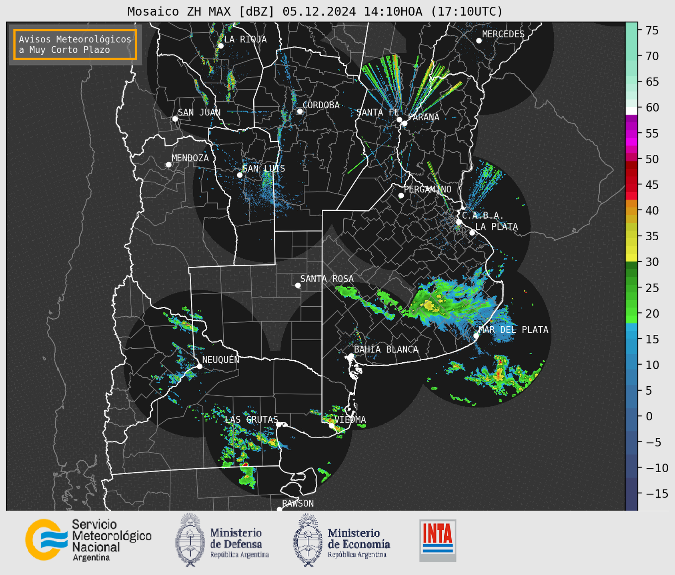
Task: Click the LA PLATA city marker dot
Action: [x=472, y=233]
